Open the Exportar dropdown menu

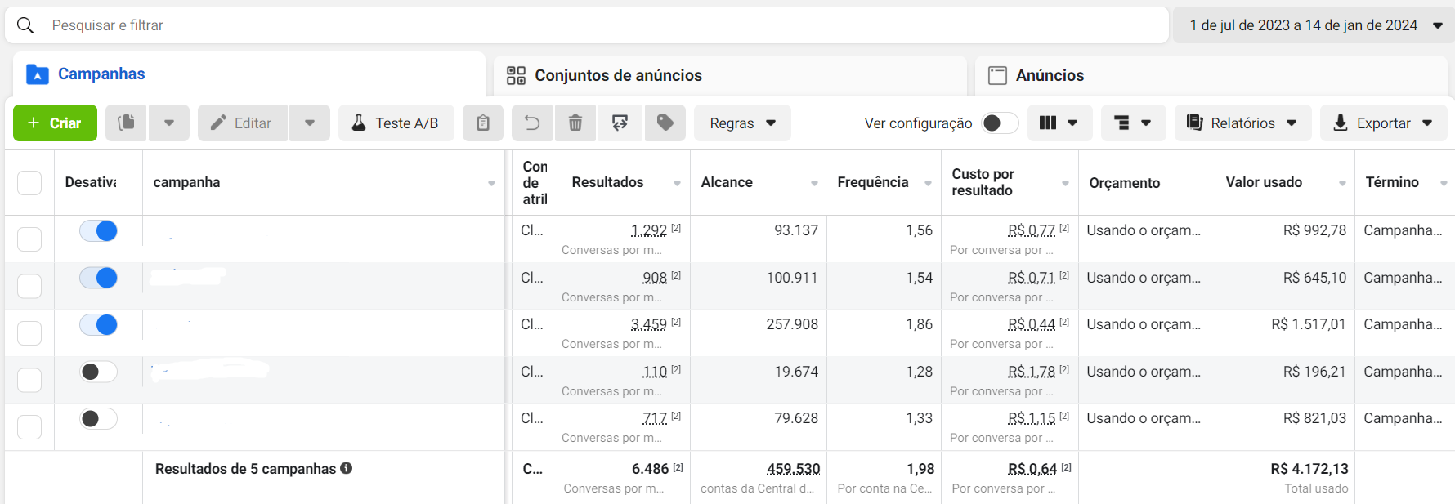[1383, 123]
